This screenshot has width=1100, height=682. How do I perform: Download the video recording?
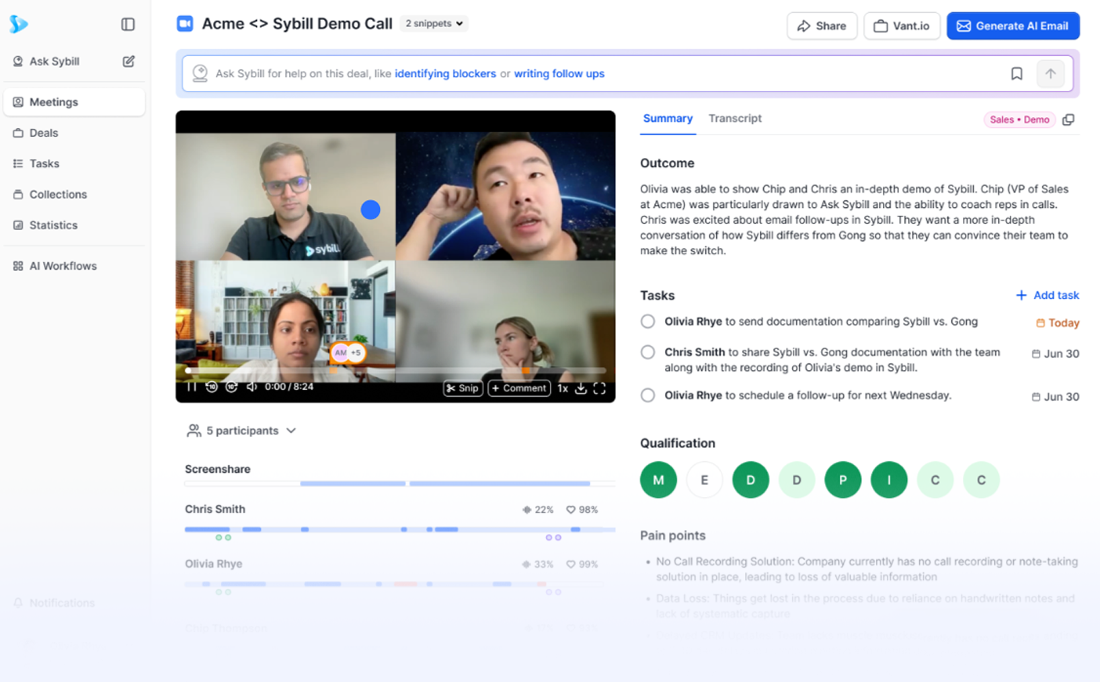click(x=581, y=388)
